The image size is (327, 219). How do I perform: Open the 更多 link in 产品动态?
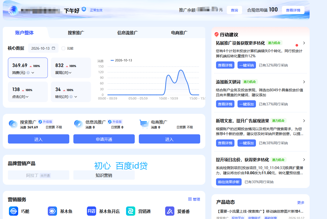tap(301, 202)
